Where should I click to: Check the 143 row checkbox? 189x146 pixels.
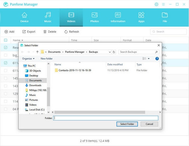click(6, 86)
